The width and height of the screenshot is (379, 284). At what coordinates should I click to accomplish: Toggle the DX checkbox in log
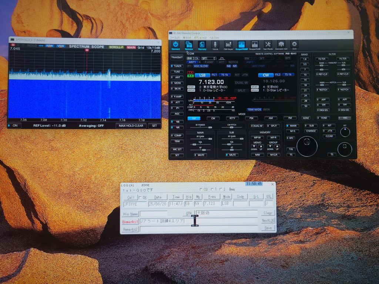pos(140,197)
